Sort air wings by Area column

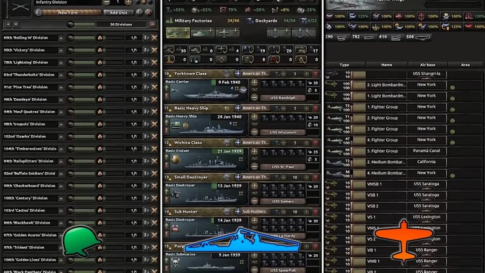pyautogui.click(x=465, y=65)
